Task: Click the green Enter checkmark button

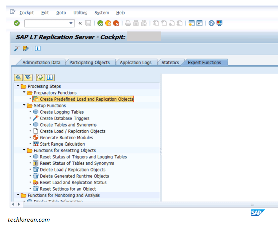Action: tap(16, 23)
